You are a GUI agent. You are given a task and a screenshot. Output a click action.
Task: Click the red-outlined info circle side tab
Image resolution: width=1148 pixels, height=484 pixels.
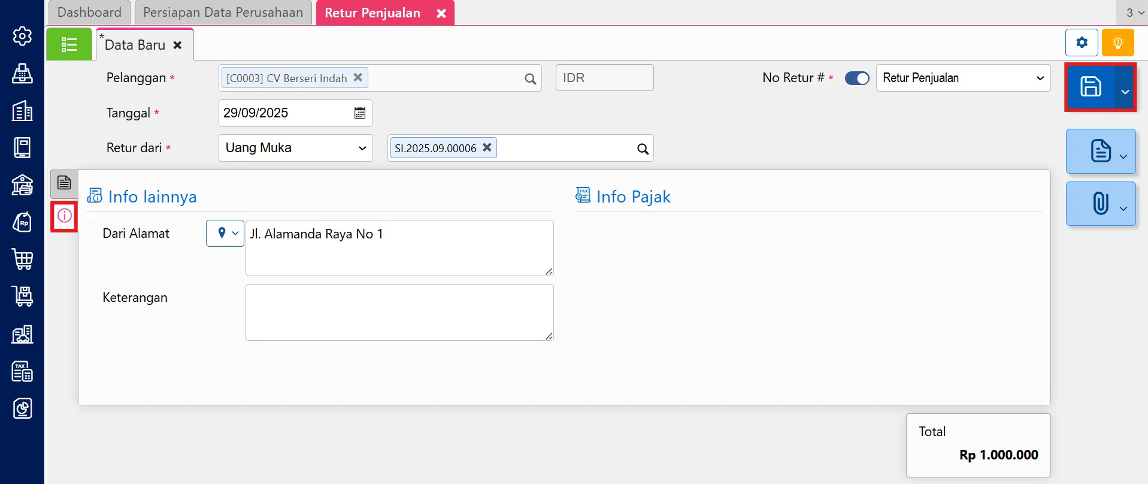pos(65,216)
